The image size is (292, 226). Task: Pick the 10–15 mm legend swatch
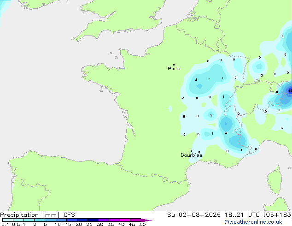[61, 220]
